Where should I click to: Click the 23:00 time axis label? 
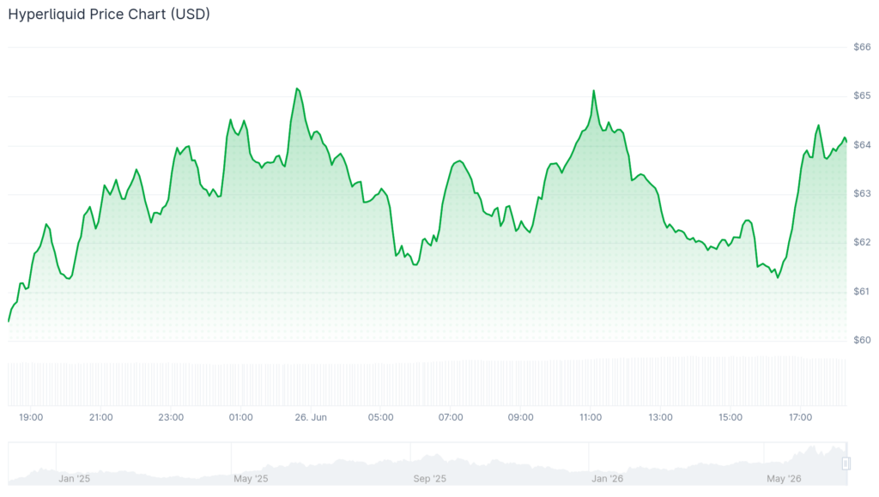(171, 417)
